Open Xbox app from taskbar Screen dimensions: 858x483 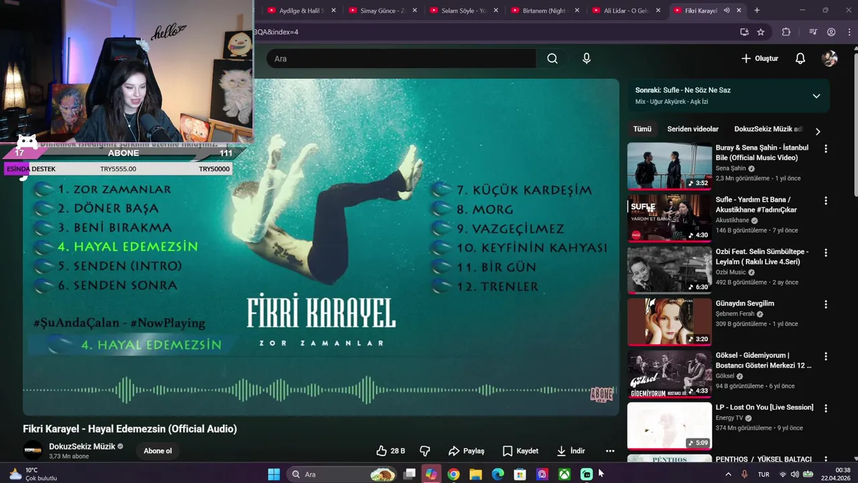pyautogui.click(x=565, y=474)
